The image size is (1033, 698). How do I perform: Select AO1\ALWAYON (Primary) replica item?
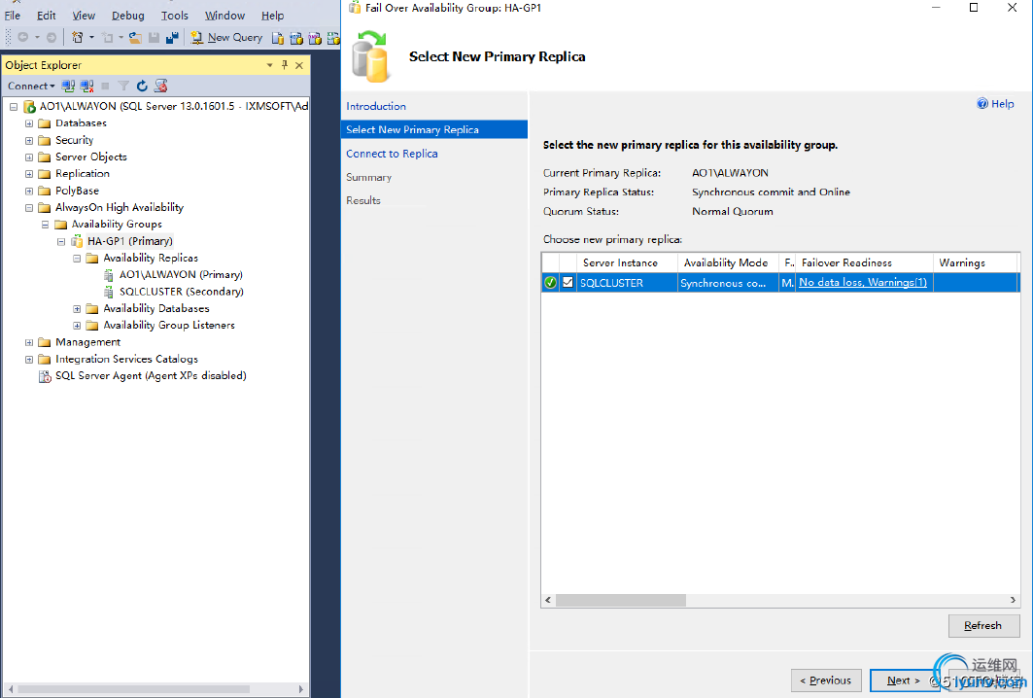181,275
